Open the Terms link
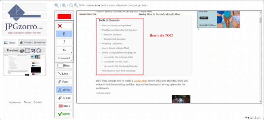 (27, 102)
